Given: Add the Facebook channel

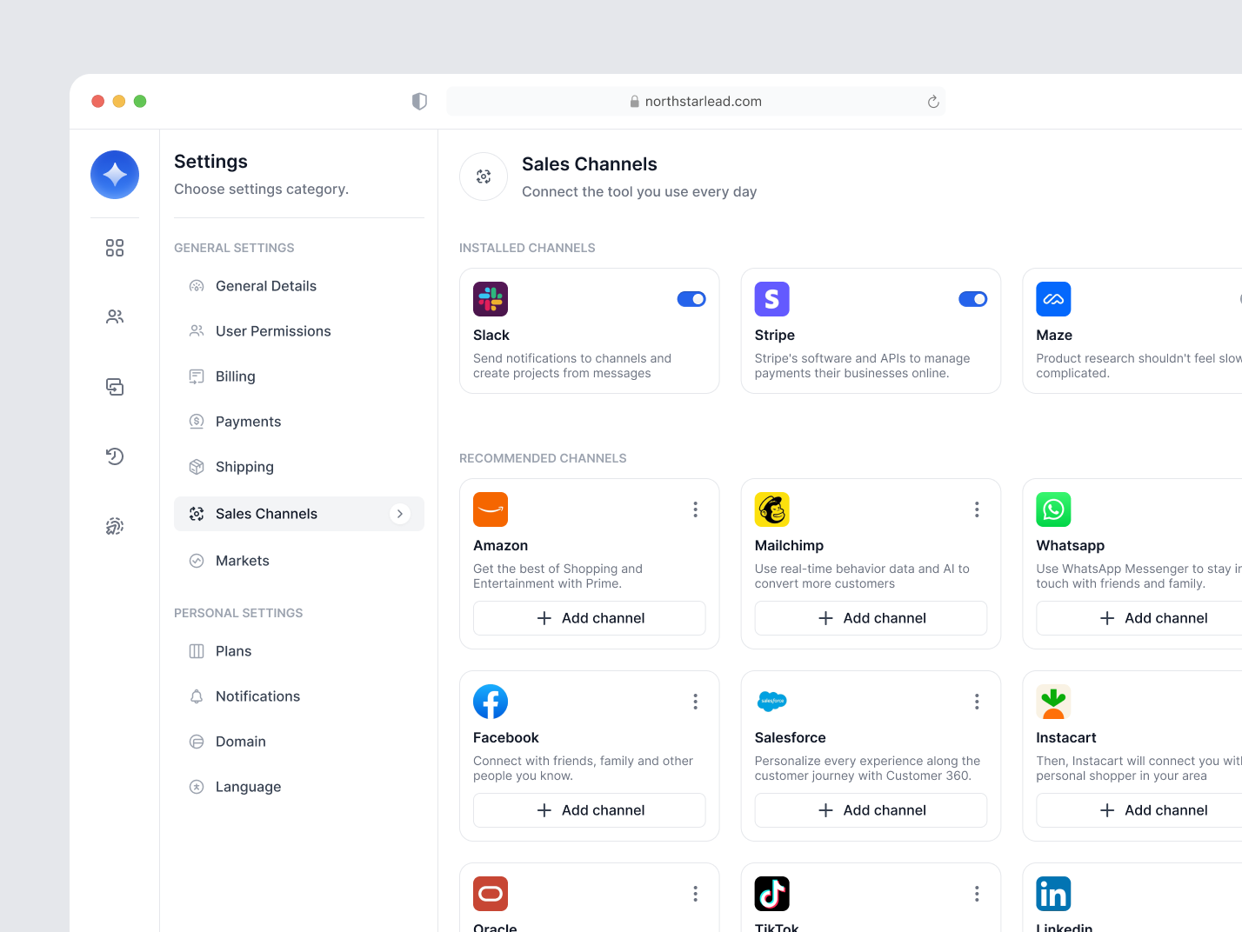Looking at the screenshot, I should pyautogui.click(x=590, y=810).
